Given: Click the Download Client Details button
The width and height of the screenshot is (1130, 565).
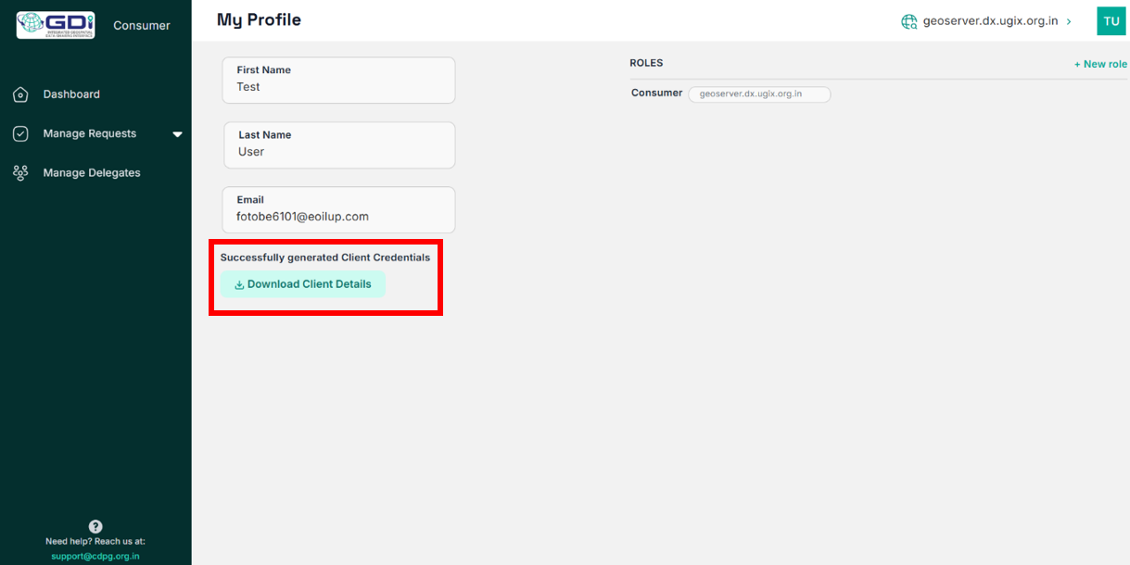Looking at the screenshot, I should [x=303, y=284].
